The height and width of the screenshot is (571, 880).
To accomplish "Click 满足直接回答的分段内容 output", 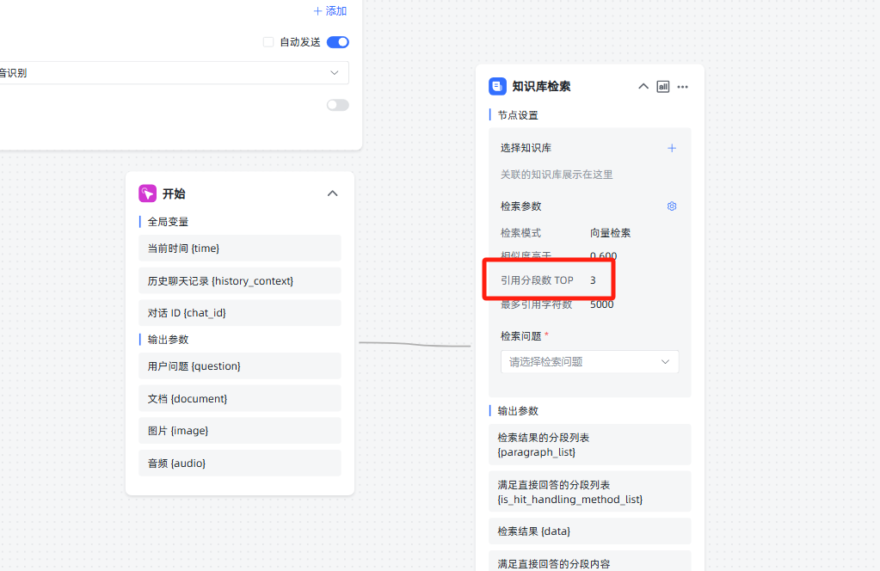I will point(590,561).
